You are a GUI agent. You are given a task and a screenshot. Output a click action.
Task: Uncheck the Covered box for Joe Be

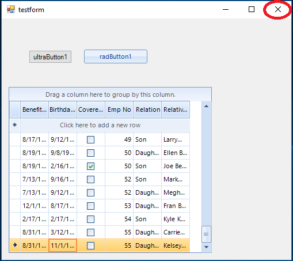[x=90, y=166]
